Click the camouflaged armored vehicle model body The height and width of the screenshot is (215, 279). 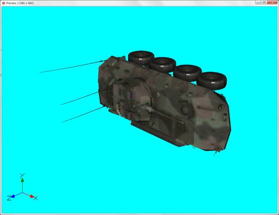pyautogui.click(x=164, y=103)
